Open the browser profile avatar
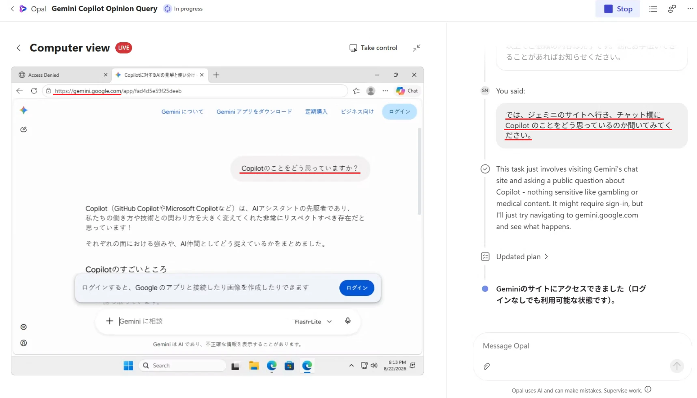The image size is (697, 398). click(x=371, y=91)
